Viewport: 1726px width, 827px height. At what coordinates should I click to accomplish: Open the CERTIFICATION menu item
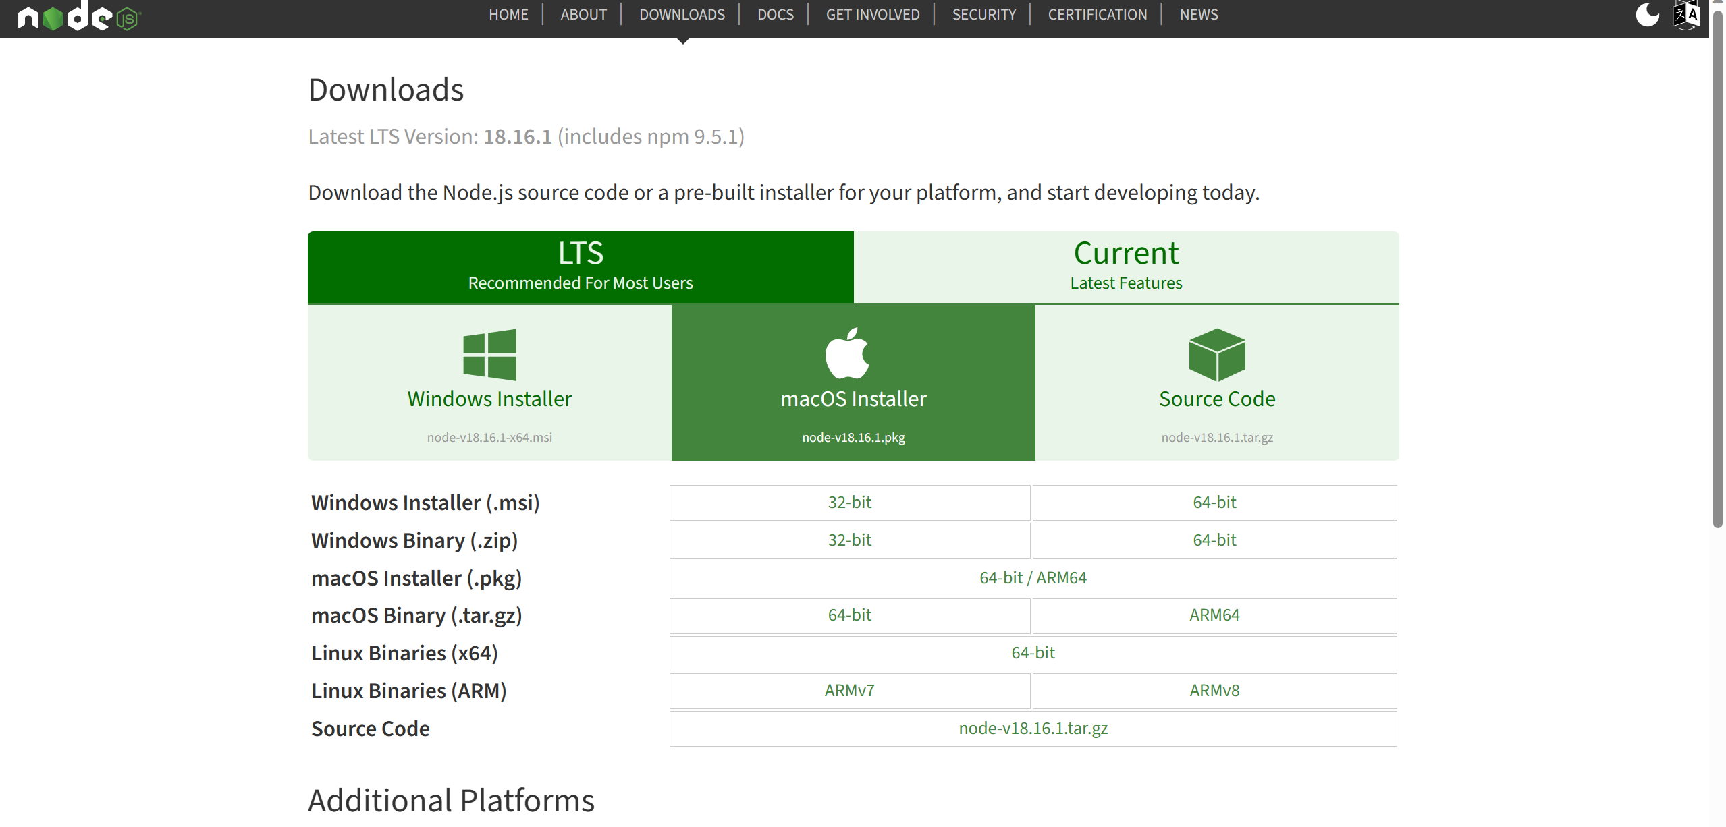tap(1097, 15)
